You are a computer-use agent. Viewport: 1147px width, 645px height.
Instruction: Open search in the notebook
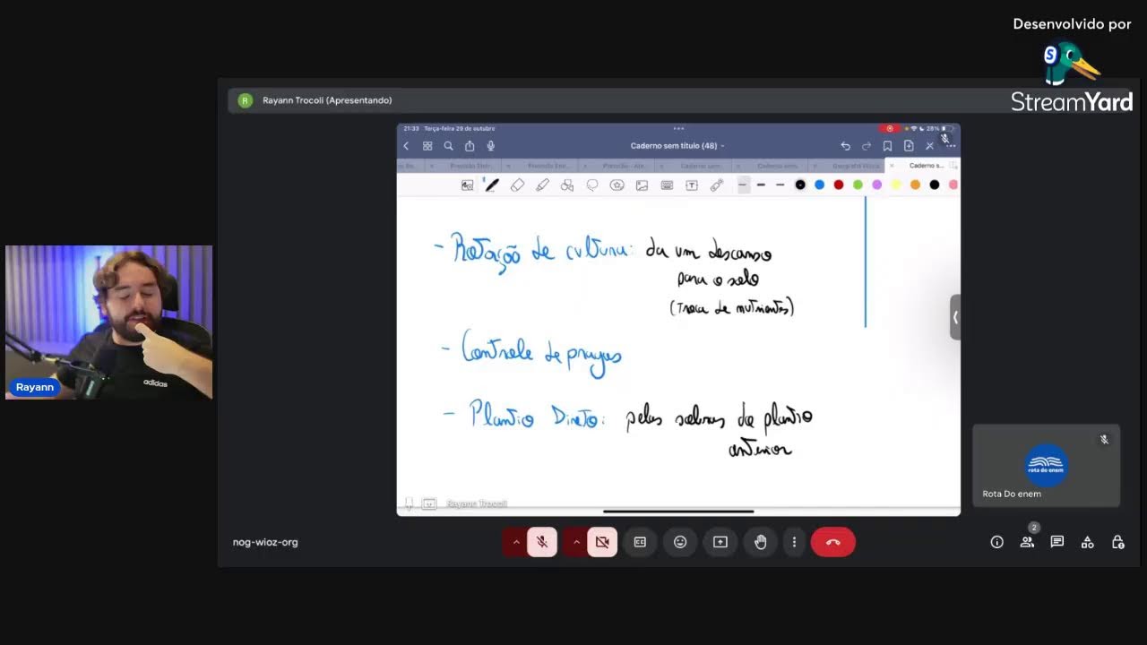pos(448,146)
